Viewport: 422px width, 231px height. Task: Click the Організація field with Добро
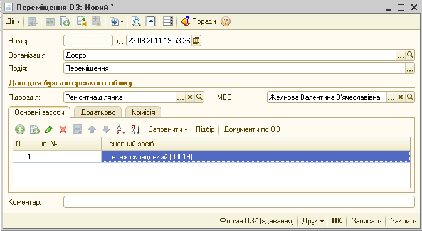pos(230,55)
